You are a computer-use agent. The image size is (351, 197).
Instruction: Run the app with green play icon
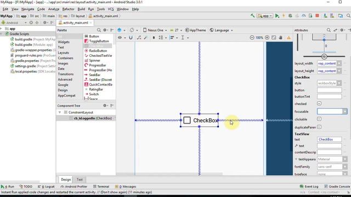point(277,16)
